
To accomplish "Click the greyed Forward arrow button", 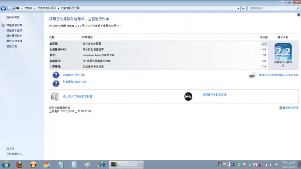I will pyautogui.click(x=9, y=8).
